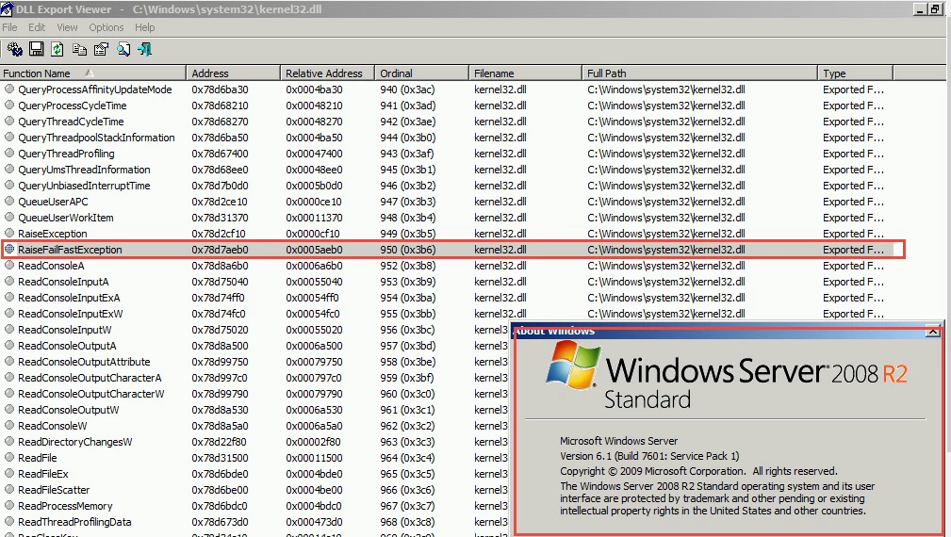Open the Edit menu
The width and height of the screenshot is (951, 537).
[37, 27]
